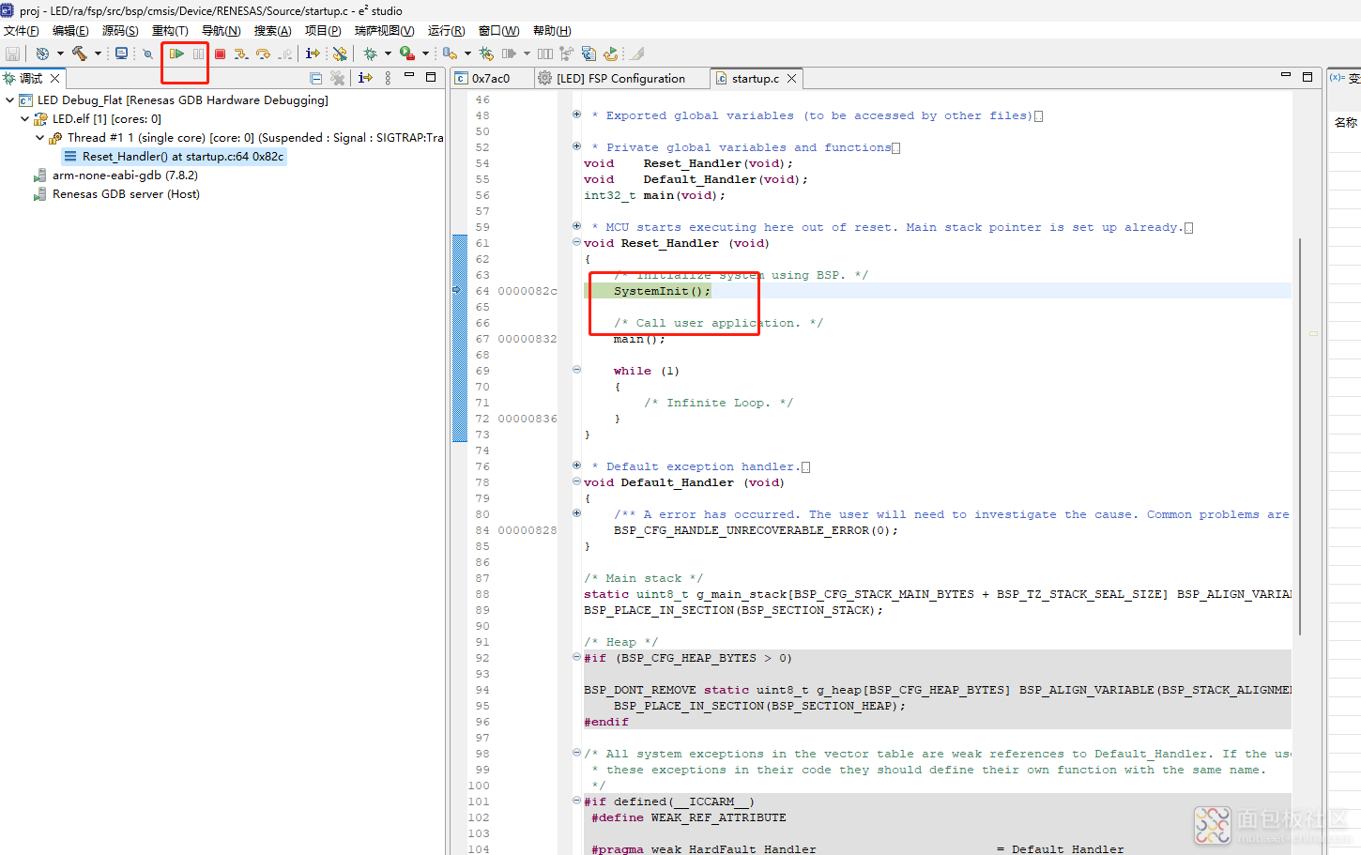Open the 编辑(E) menu

pyautogui.click(x=70, y=31)
